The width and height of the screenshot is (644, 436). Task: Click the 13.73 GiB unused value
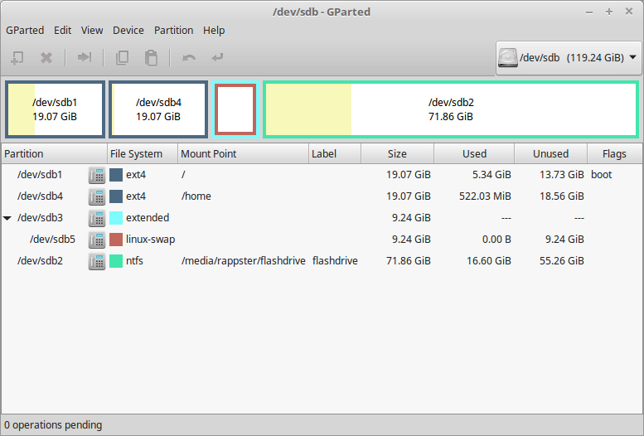tap(561, 175)
